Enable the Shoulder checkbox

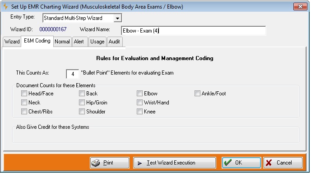pyautogui.click(x=82, y=112)
